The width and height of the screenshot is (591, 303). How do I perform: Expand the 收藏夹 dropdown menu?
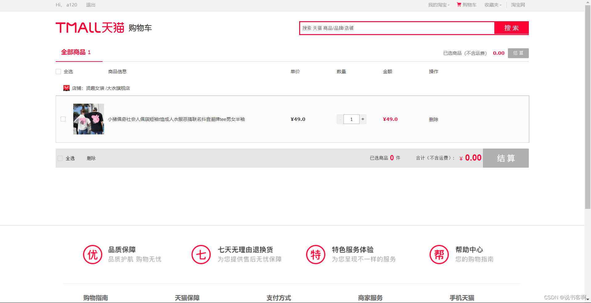tap(493, 5)
